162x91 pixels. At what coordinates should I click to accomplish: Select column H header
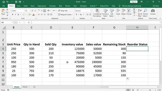[x=137, y=28]
